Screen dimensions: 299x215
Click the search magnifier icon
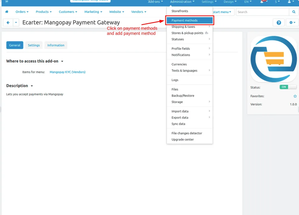pos(294,12)
